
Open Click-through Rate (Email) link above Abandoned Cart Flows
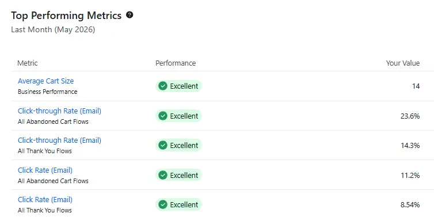point(59,111)
